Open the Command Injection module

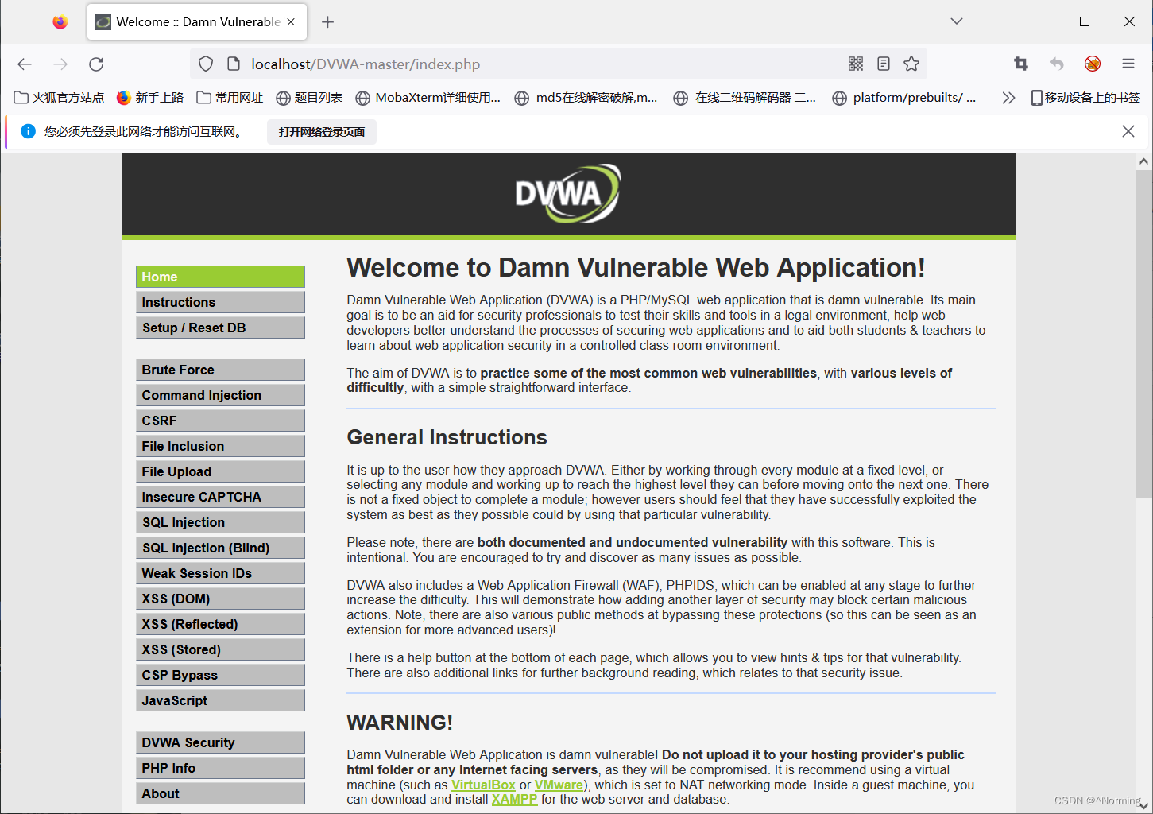pos(220,395)
